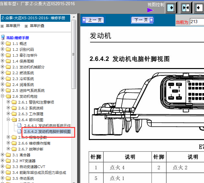Expand the 1.3 牵引与举升 node
Image resolution: width=204 pixels, height=183 pixels.
pos(2,55)
